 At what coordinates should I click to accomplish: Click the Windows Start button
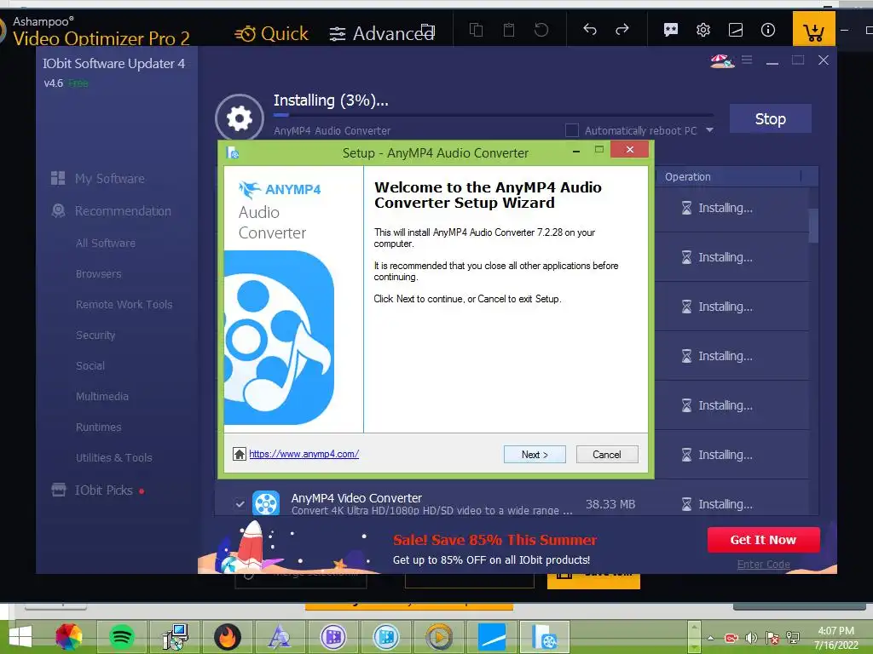pyautogui.click(x=20, y=636)
